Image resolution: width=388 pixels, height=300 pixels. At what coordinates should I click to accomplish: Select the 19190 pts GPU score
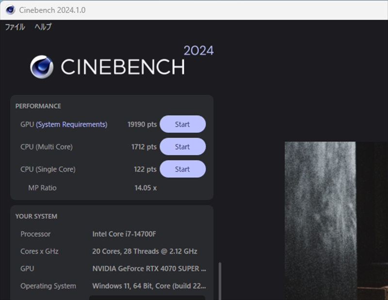(142, 124)
